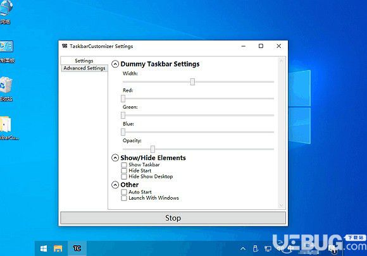Click the USB device tray icon
This screenshot has width=367, height=256.
point(256,248)
